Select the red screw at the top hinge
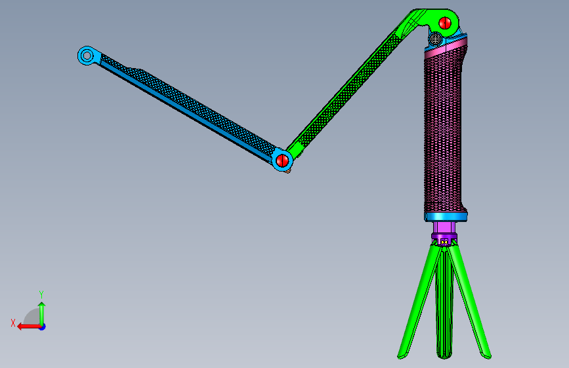Screen dimensions: 569x368 445,23
